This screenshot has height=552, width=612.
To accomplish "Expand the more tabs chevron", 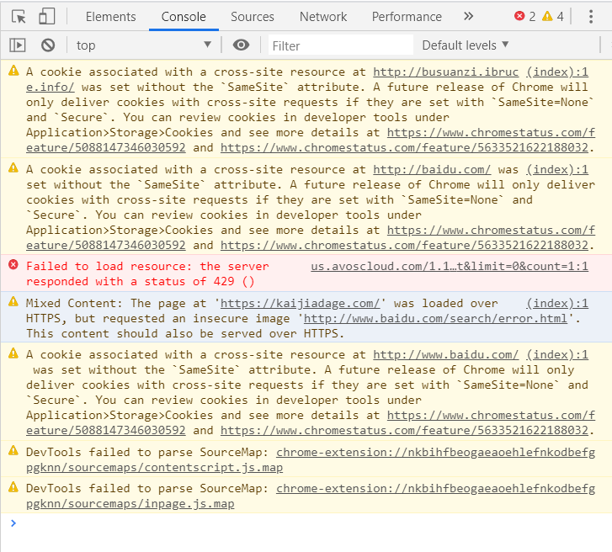I will point(468,16).
